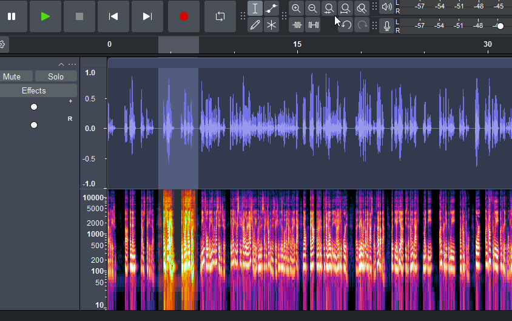Start recording with the red Record button
The image size is (512, 321).
[184, 16]
